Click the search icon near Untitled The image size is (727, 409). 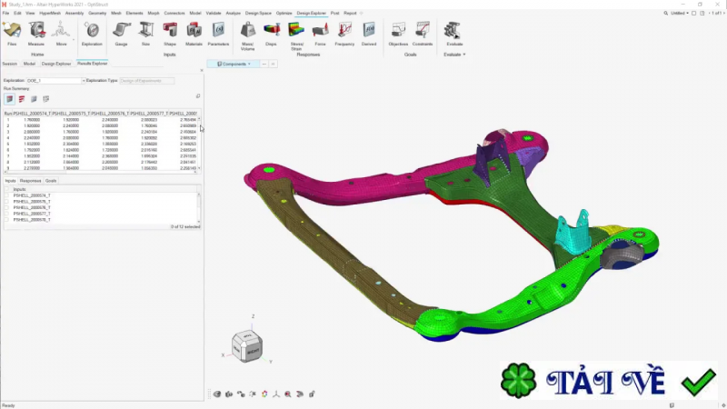[666, 13]
